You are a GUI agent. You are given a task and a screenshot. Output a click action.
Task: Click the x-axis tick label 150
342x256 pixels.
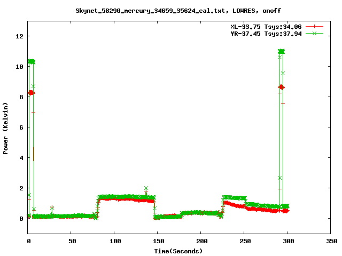159,241
